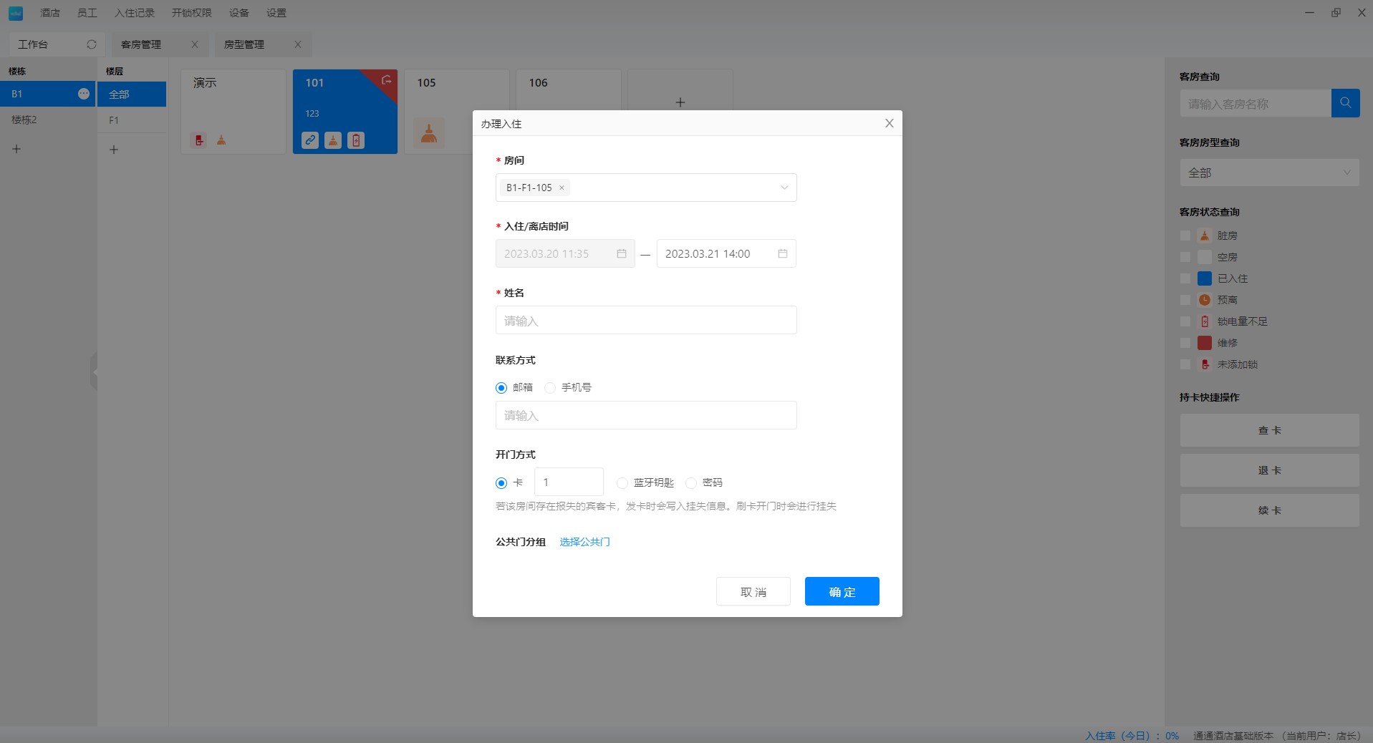Open the 入住记录 menu

coord(134,13)
